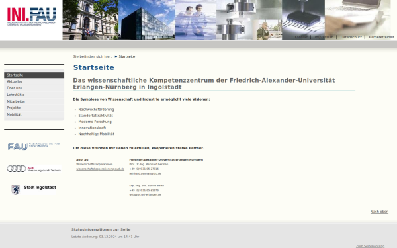Open the Datenschutz link in header

351,37
